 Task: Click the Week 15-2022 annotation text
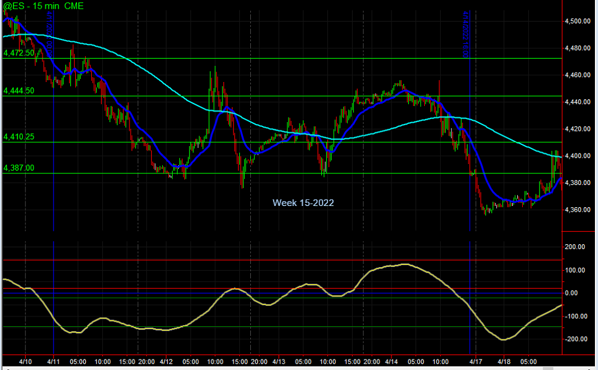pos(303,203)
